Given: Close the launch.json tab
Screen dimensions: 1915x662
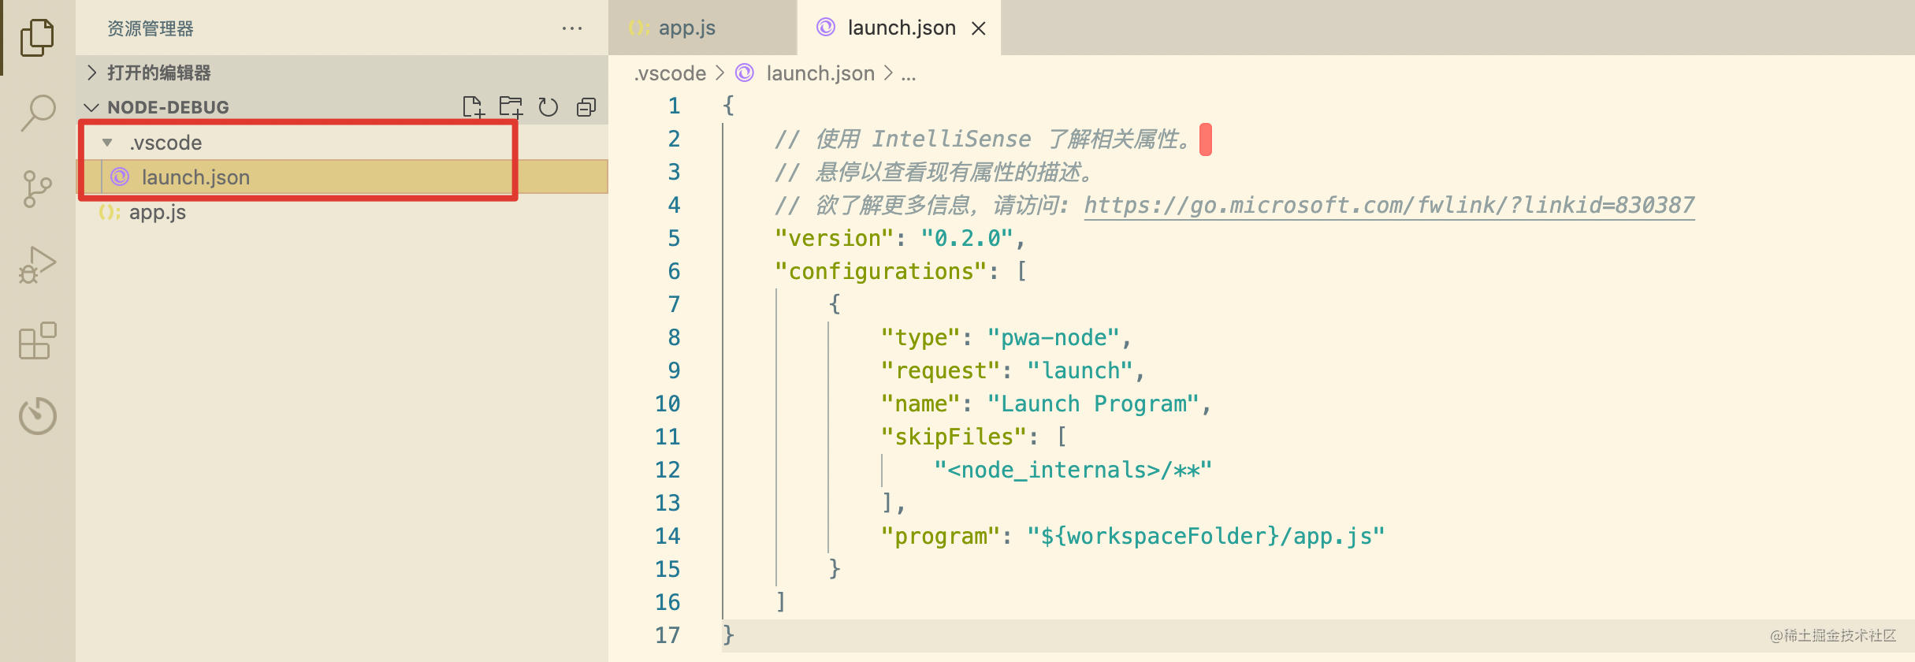Looking at the screenshot, I should (x=979, y=28).
